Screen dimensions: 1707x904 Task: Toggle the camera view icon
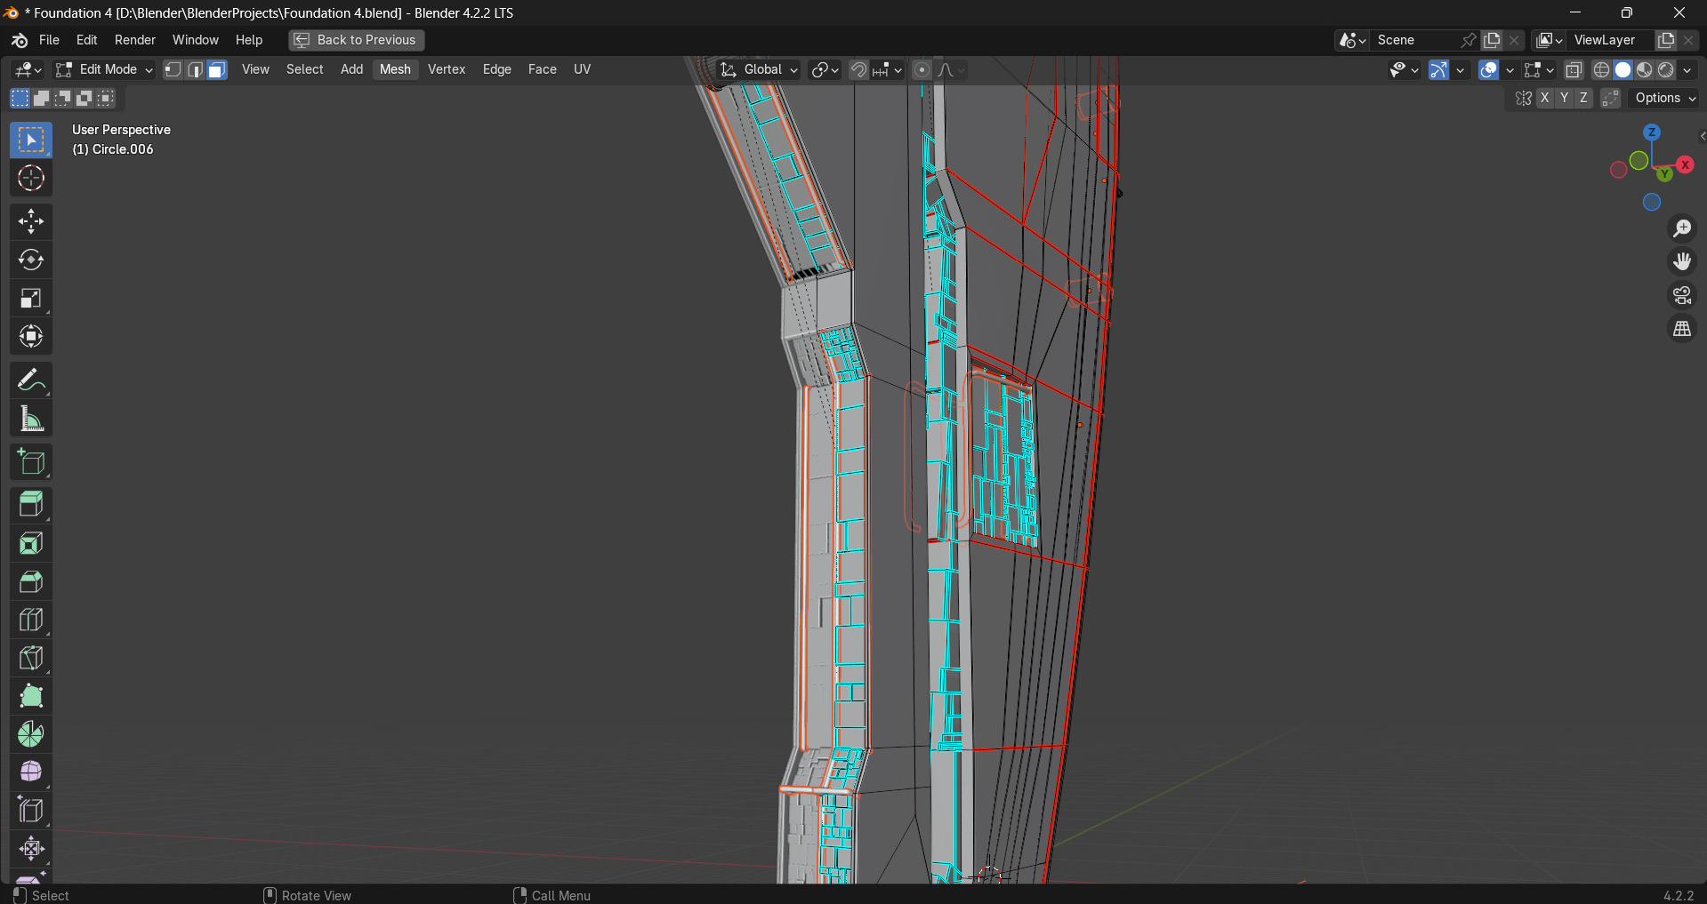[x=1682, y=296]
